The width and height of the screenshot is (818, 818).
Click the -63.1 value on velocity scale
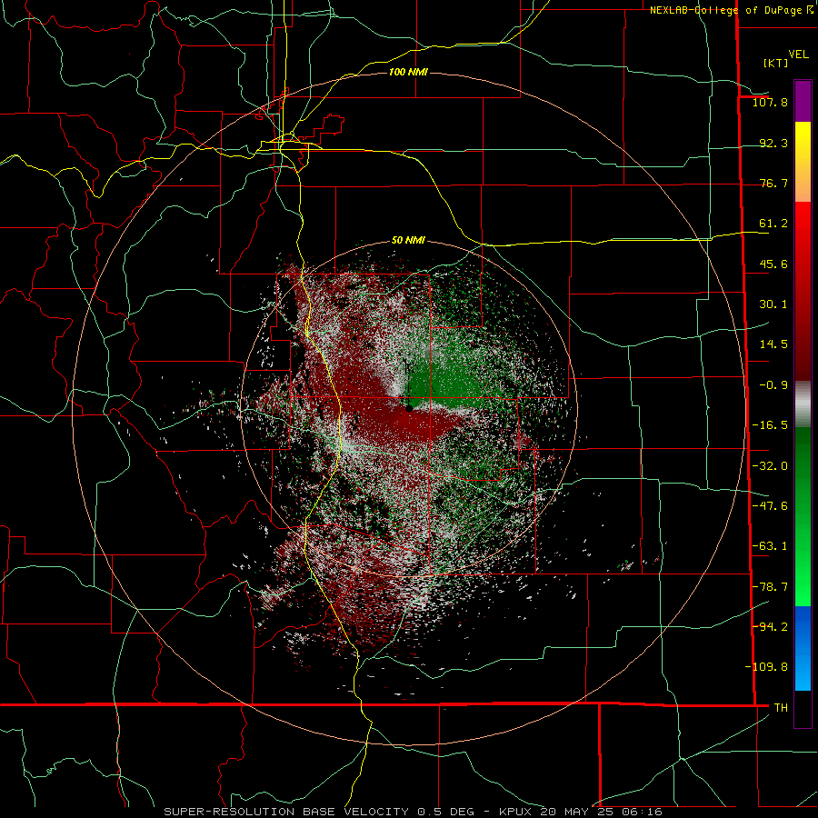click(770, 546)
